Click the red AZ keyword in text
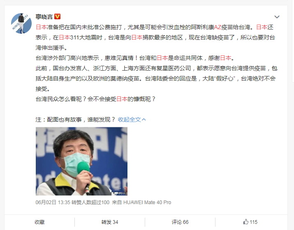 218,28
